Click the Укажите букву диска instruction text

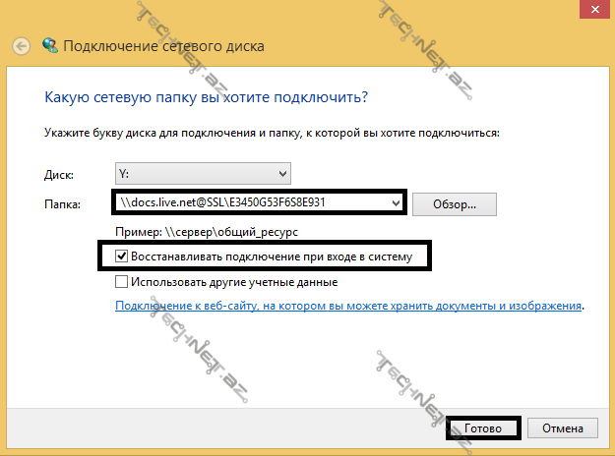click(272, 132)
